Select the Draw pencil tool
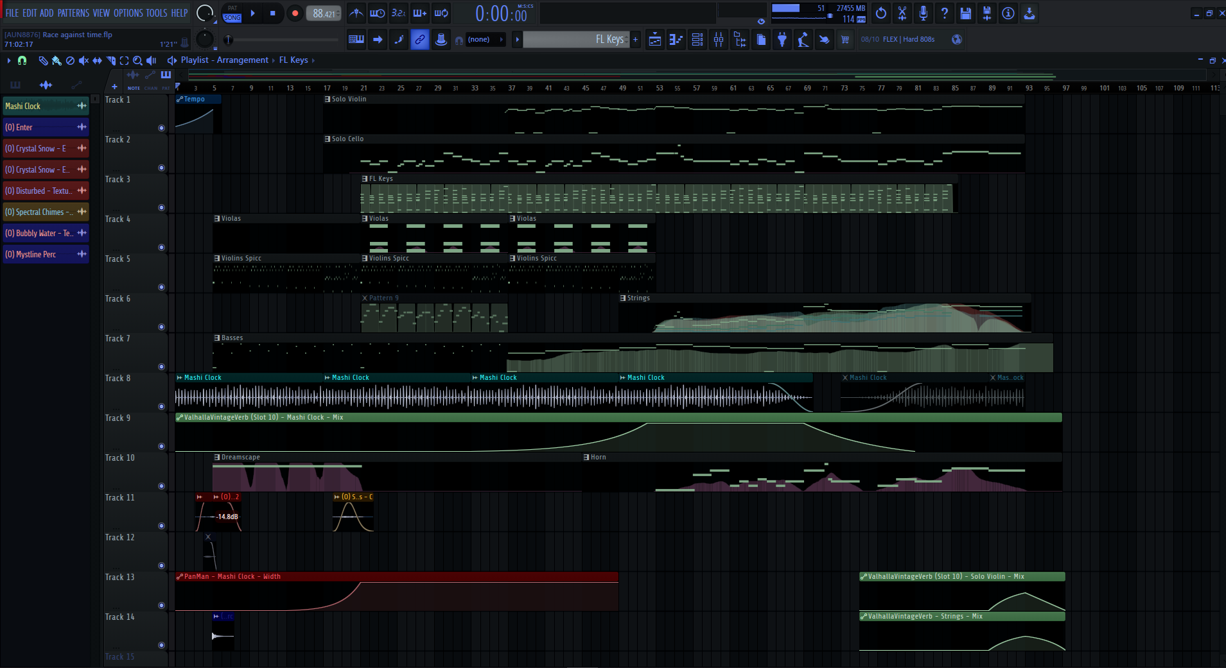The image size is (1226, 668). (43, 60)
